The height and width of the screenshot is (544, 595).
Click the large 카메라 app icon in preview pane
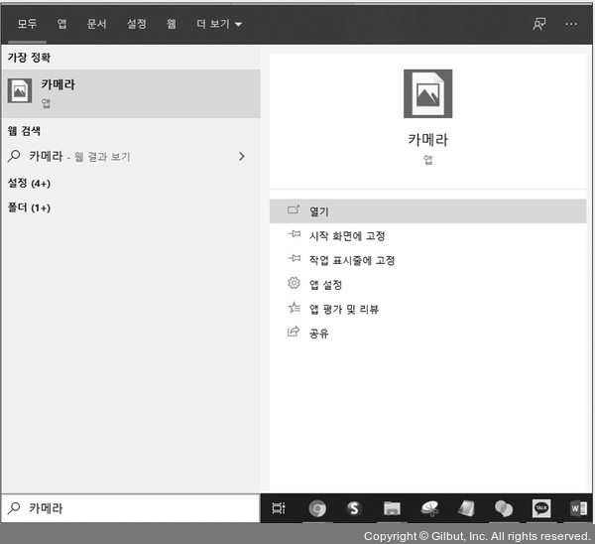[427, 94]
